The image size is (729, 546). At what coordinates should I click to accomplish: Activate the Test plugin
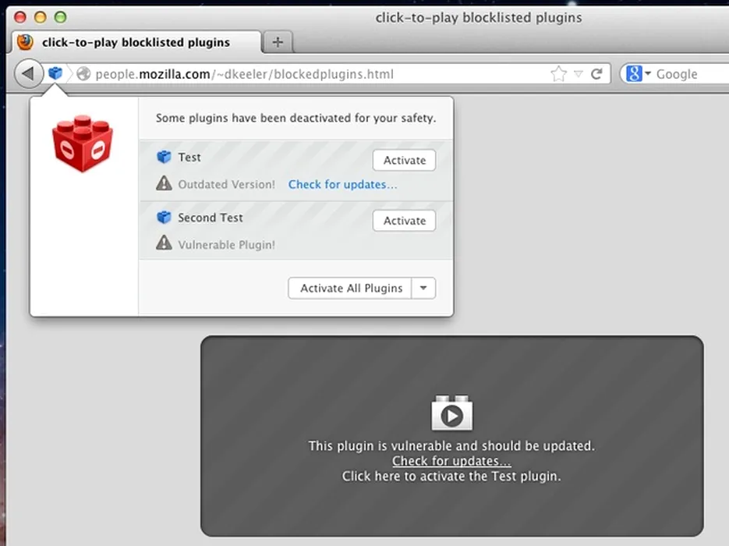pyautogui.click(x=404, y=160)
